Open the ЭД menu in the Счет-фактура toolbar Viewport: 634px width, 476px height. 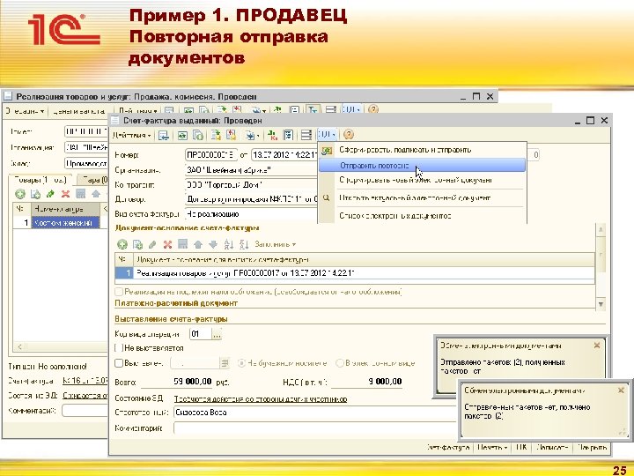click(x=327, y=135)
